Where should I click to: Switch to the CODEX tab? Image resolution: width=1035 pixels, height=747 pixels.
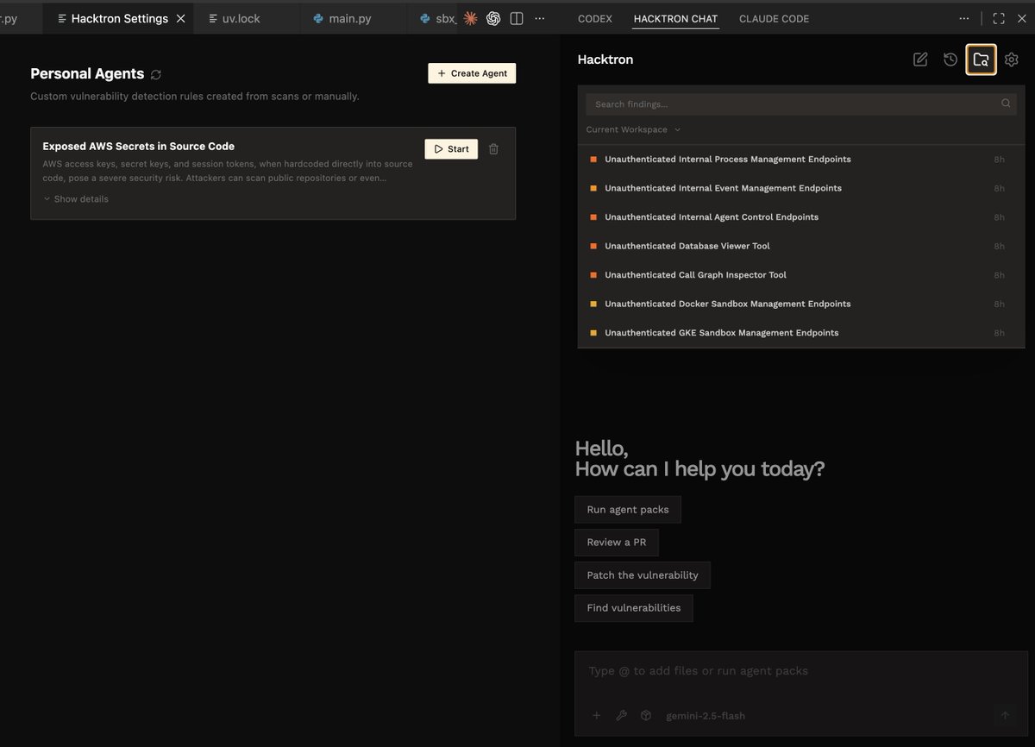(x=595, y=18)
